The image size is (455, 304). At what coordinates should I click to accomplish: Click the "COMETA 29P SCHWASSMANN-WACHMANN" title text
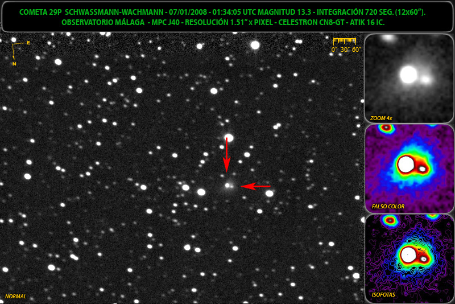[92, 12]
